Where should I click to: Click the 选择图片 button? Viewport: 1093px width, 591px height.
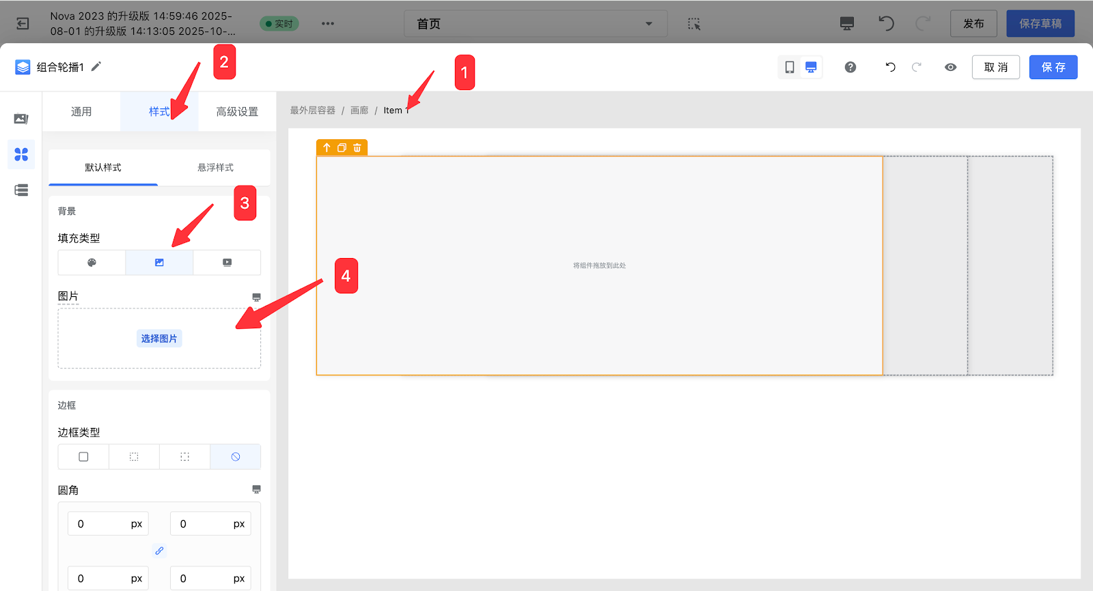click(x=159, y=338)
